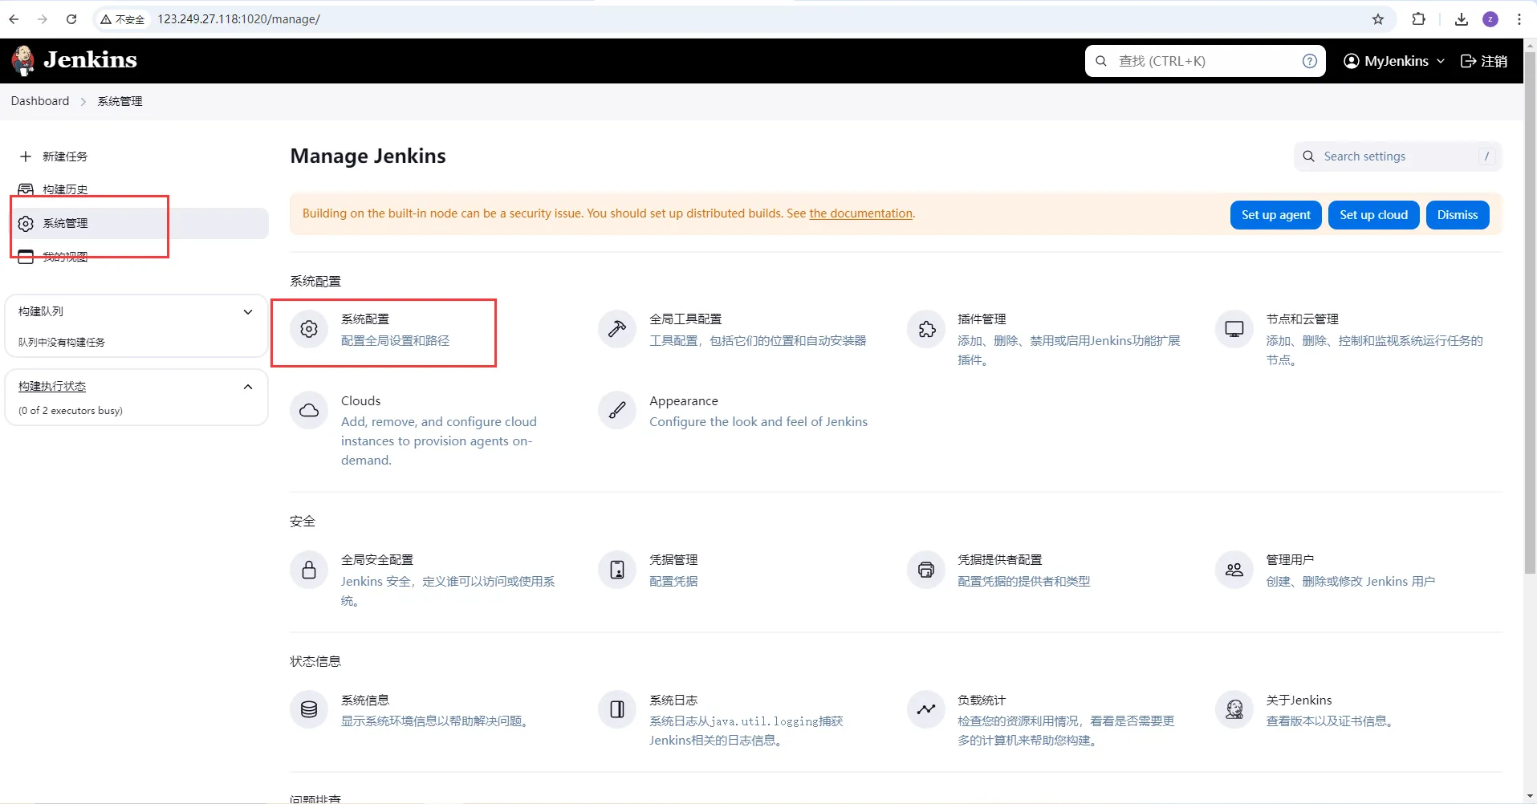Click the 不安全 site security indicator
The height and width of the screenshot is (804, 1537).
[123, 19]
